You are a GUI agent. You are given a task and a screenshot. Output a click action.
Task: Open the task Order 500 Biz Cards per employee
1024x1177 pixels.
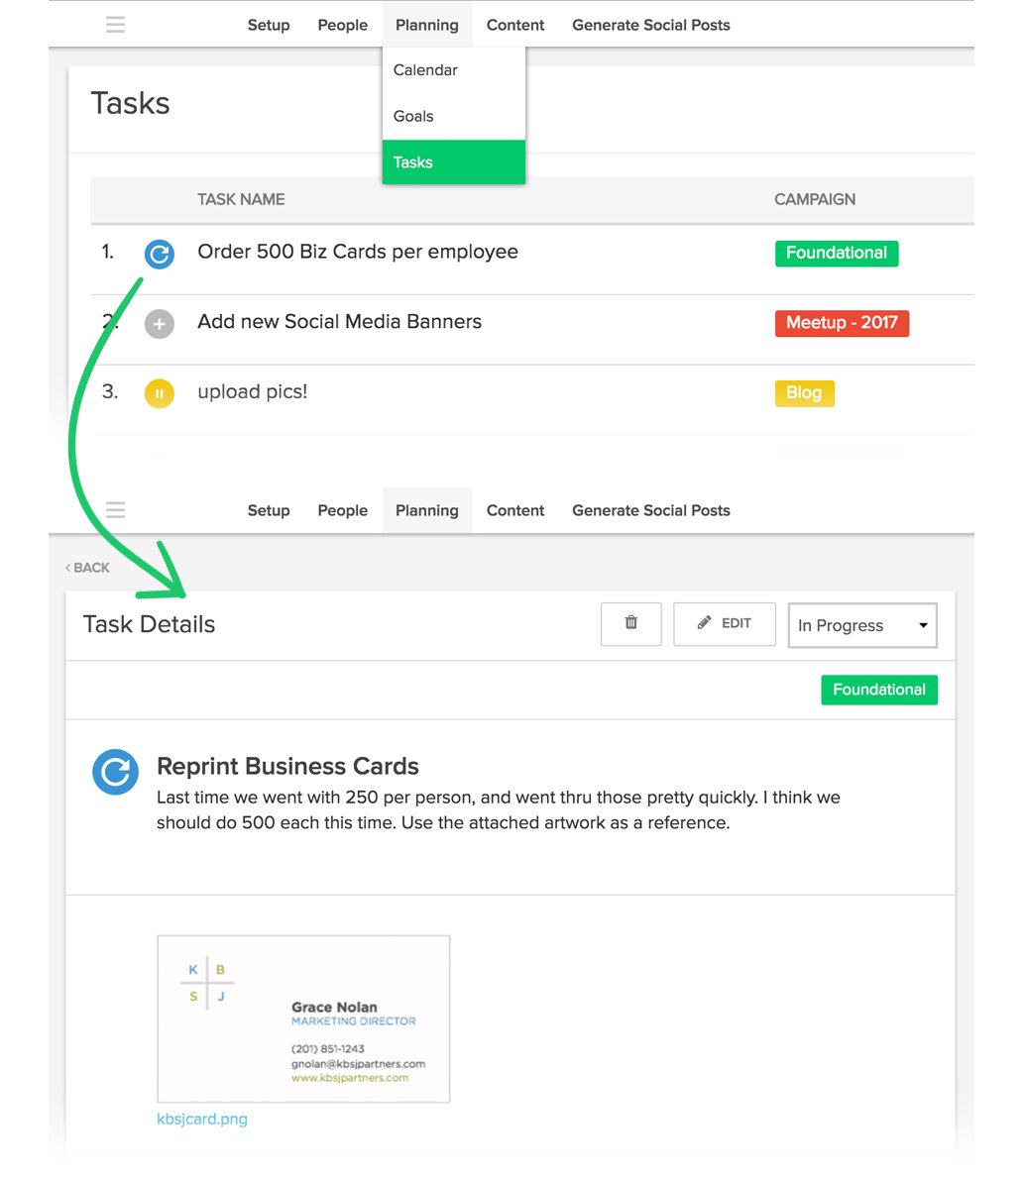[358, 252]
